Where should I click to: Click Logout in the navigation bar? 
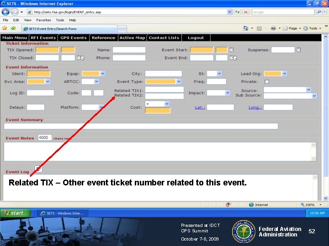196,38
